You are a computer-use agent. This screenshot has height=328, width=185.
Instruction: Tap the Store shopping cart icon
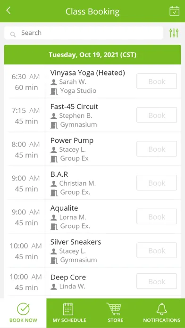click(x=114, y=309)
